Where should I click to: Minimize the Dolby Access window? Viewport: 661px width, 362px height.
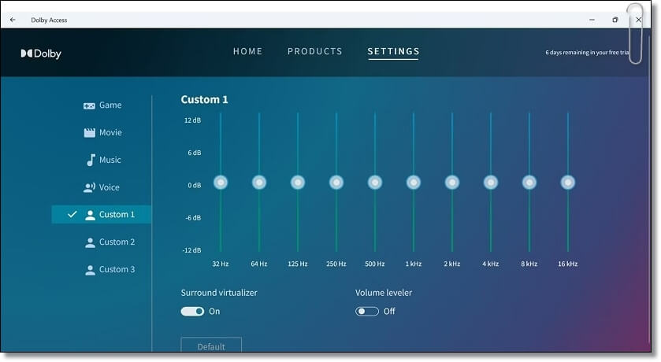pos(592,20)
